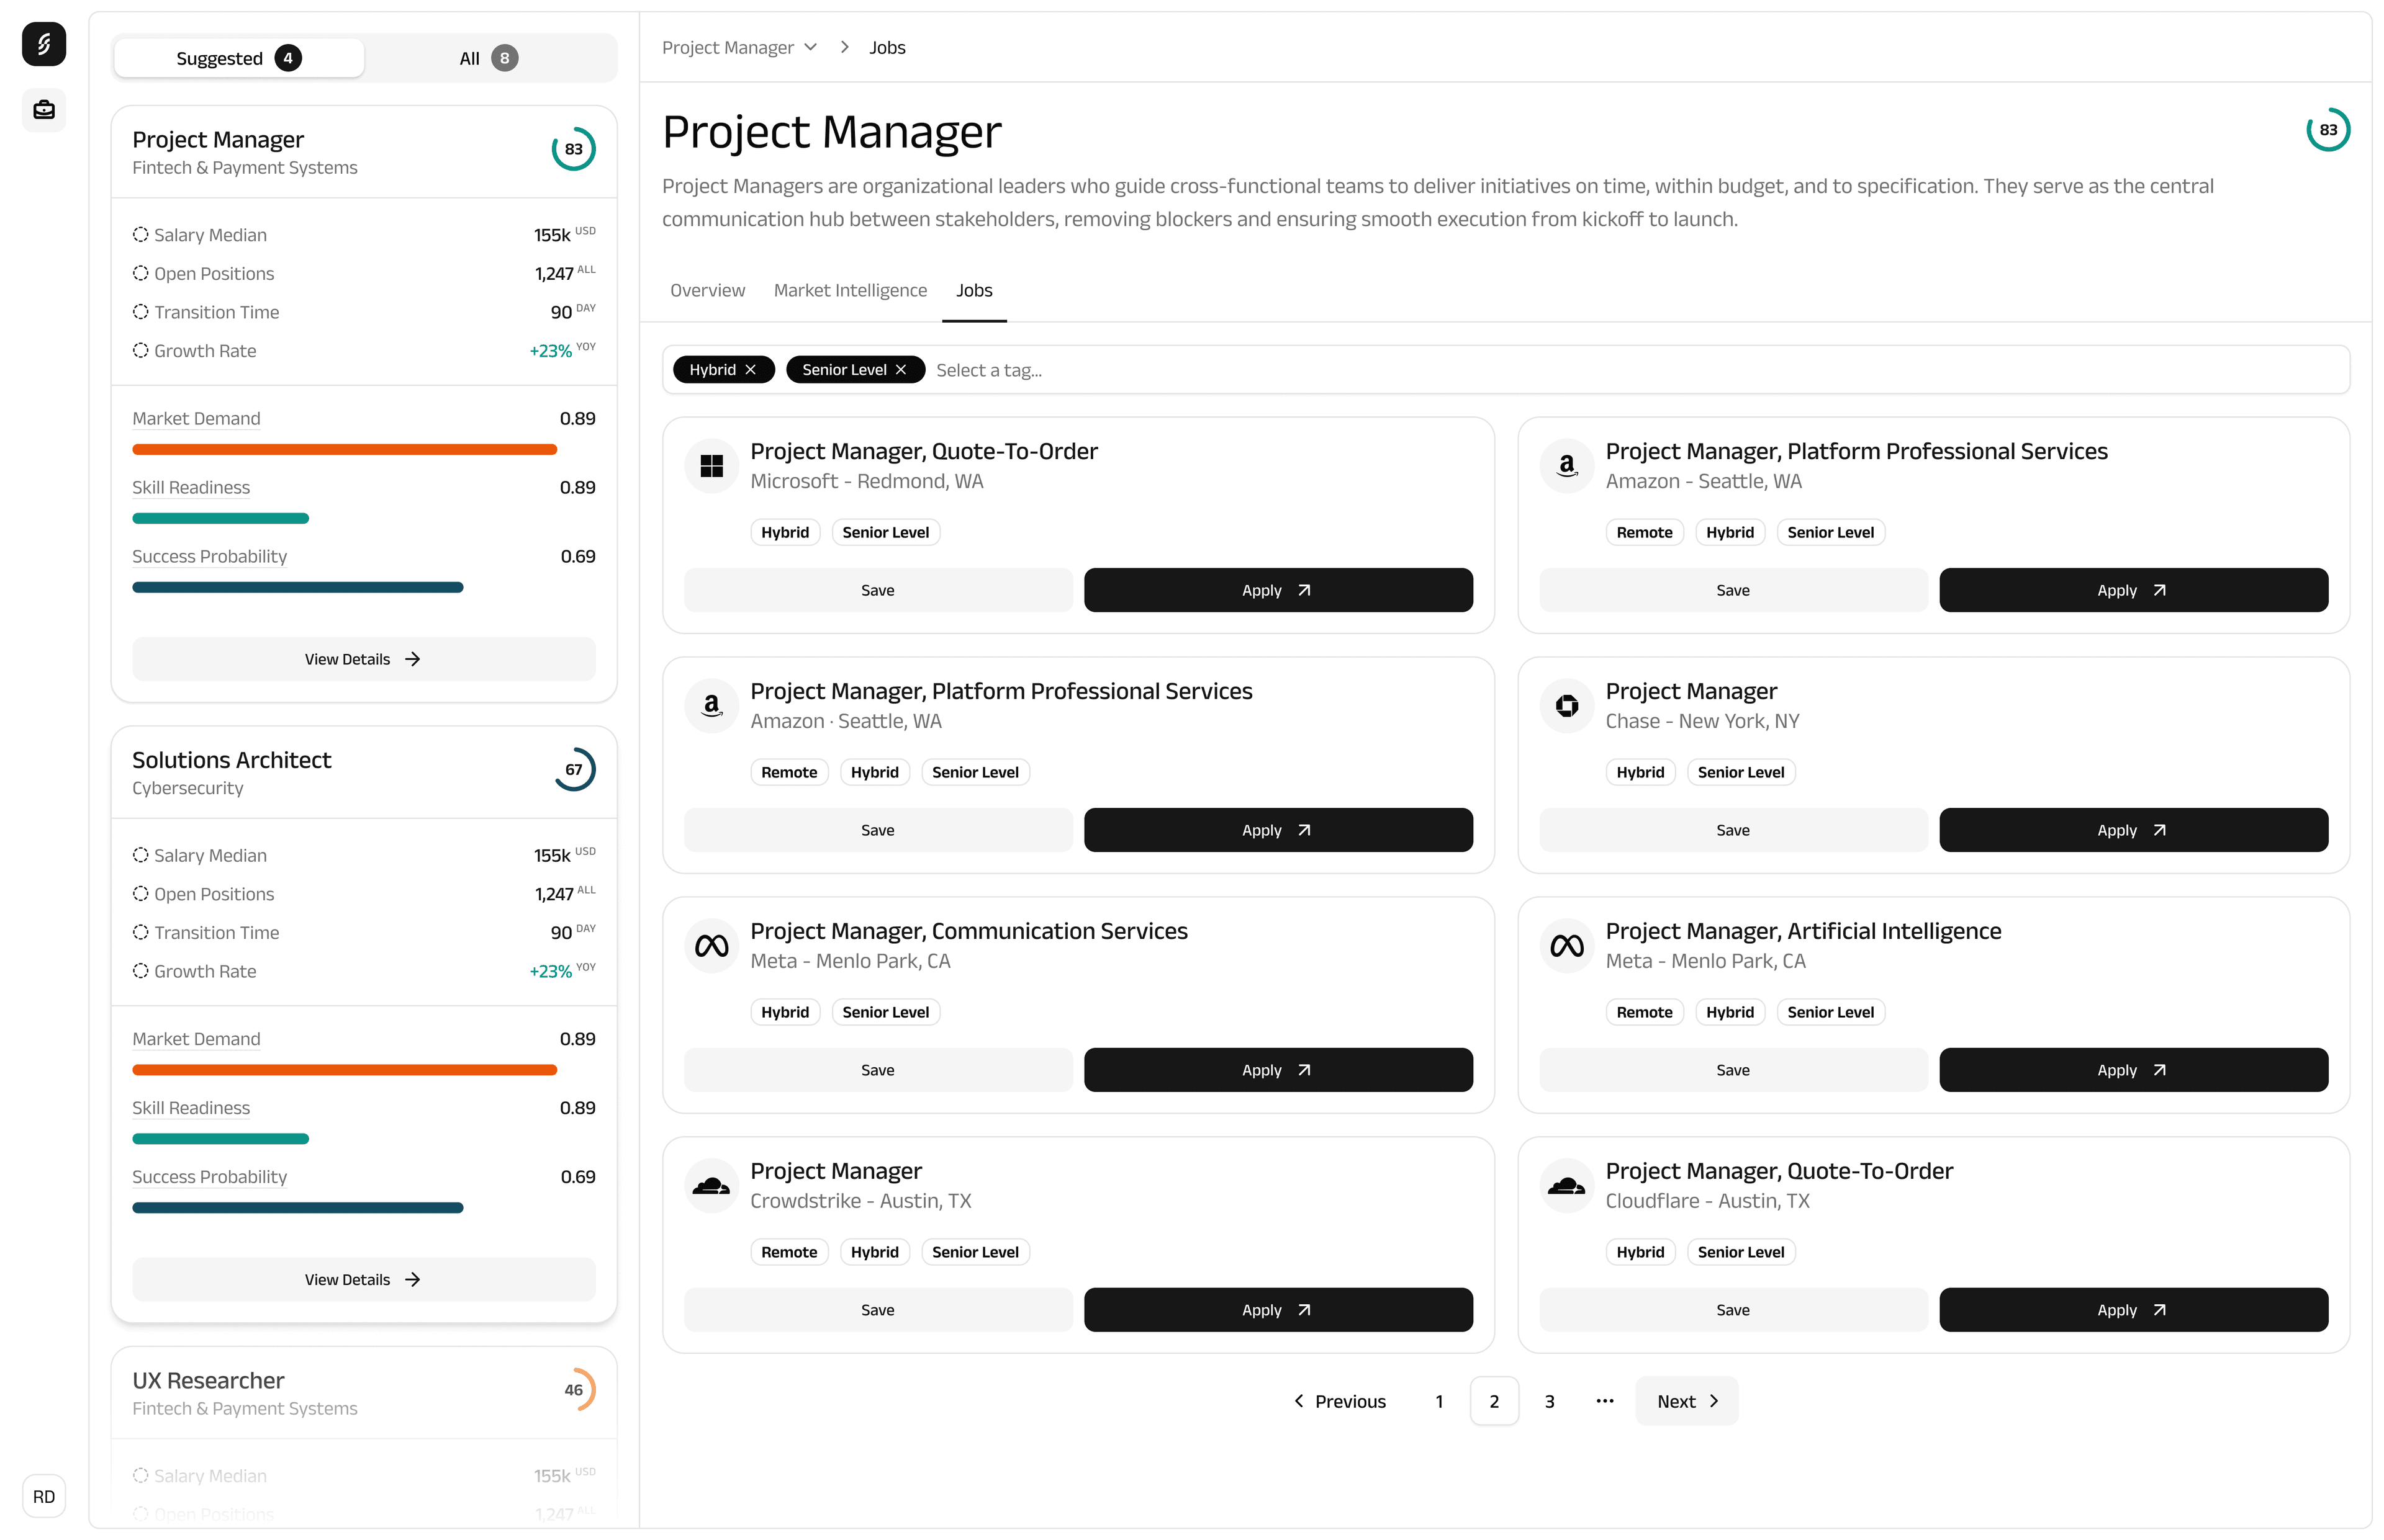Click the RD avatar in the bottom left corner
Viewport: 2384px width, 1540px height.
(44, 1496)
